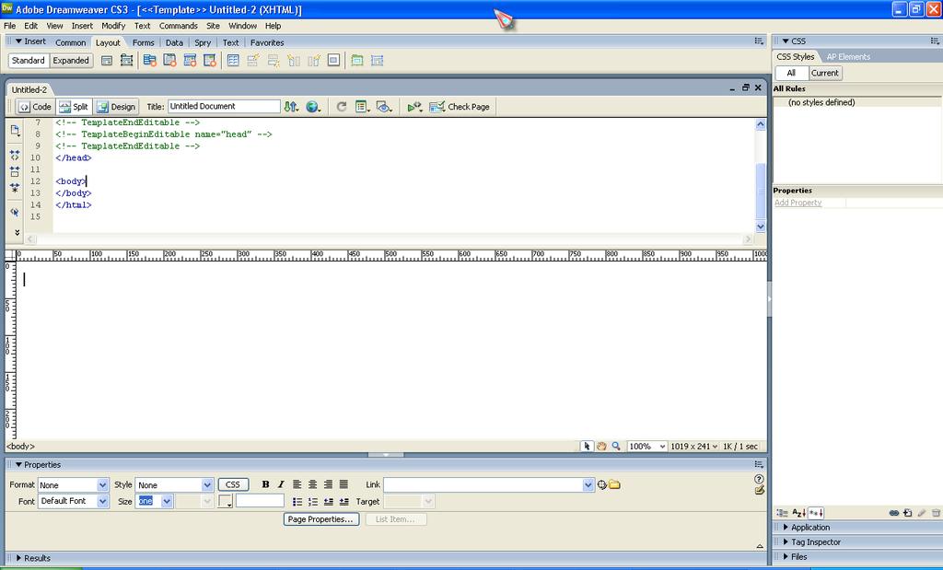
Task: Open the Validate Markup icon menu
Action: tap(414, 107)
